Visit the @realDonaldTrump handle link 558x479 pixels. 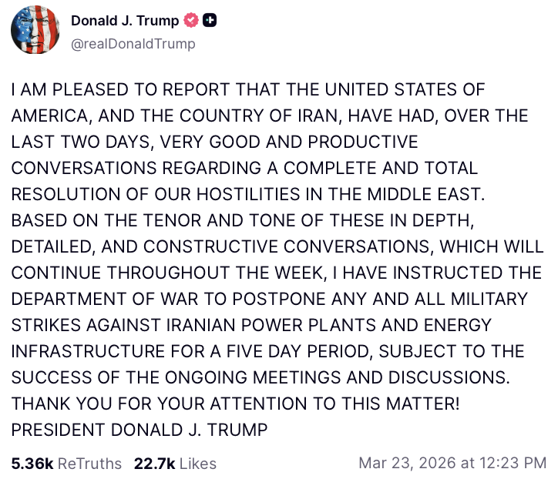pyautogui.click(x=133, y=44)
